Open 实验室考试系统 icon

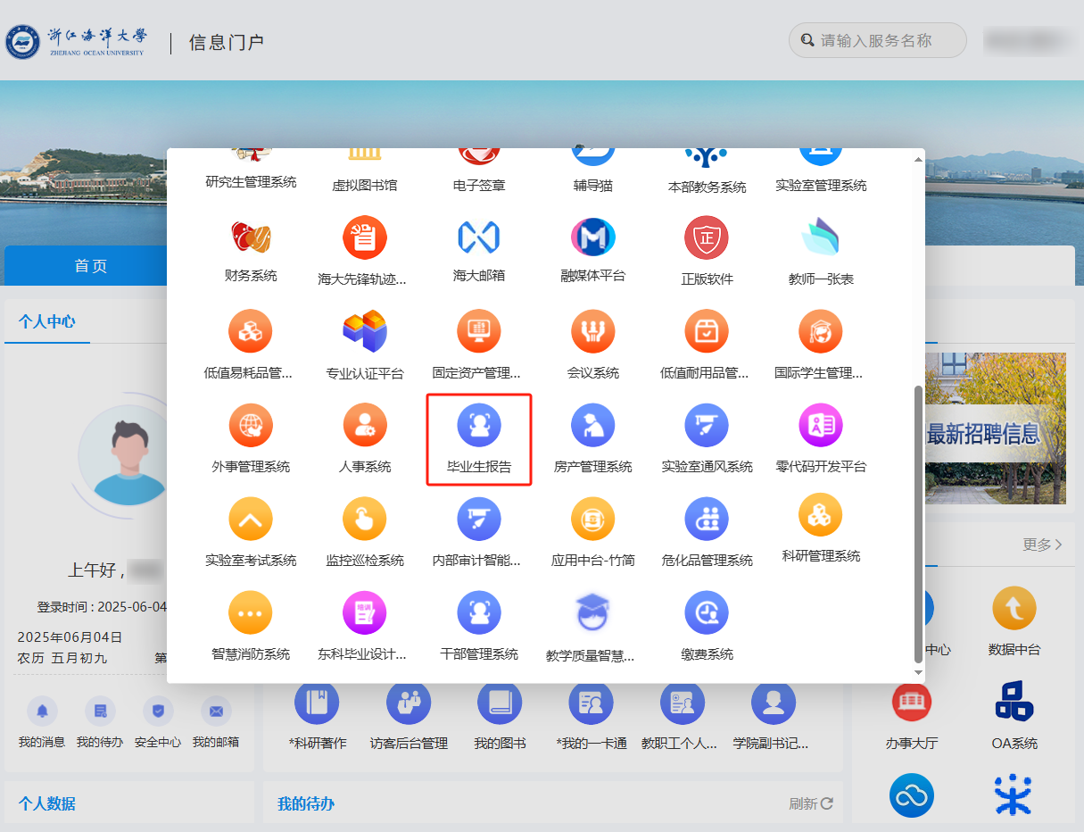251,520
